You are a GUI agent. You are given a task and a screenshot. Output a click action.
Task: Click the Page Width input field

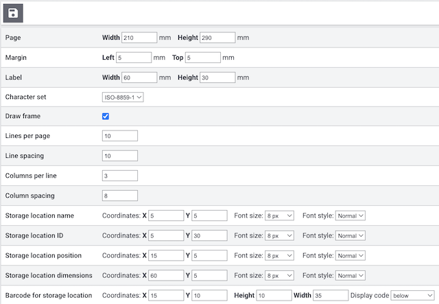click(x=139, y=38)
